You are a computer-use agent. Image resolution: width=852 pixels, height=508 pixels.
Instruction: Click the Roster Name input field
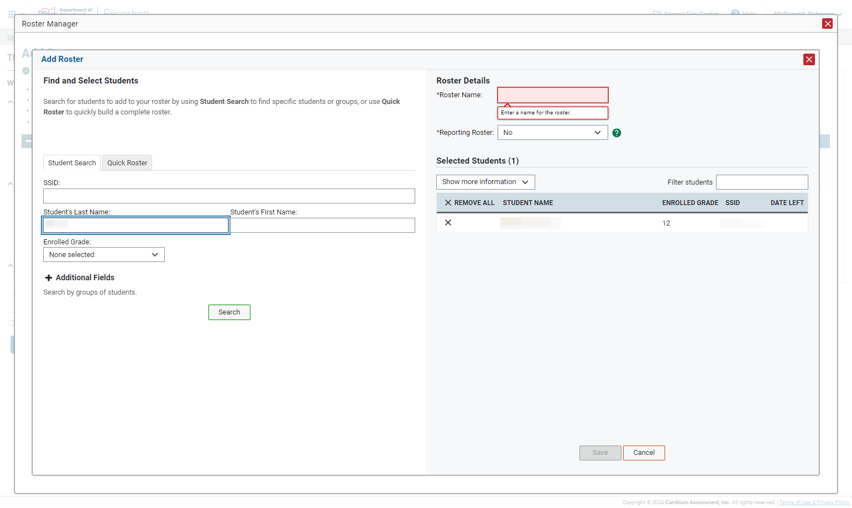click(553, 95)
